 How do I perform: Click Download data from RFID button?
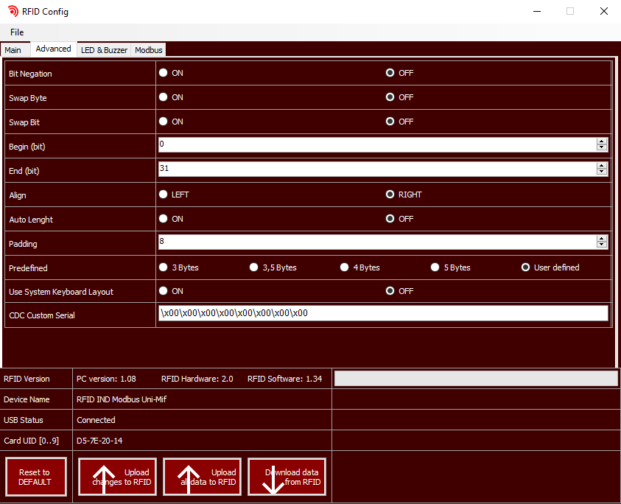pos(287,477)
